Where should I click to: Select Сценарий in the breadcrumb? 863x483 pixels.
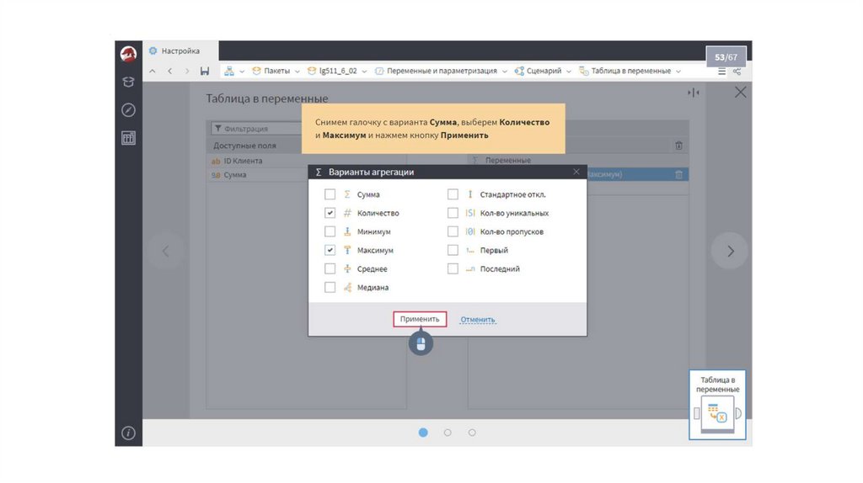click(544, 71)
